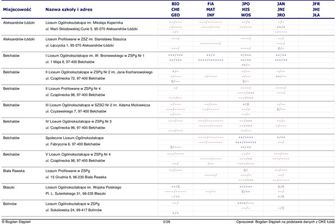Select HIS value '+++/++++++' for Społeczne Liceum
Screen dimensions: 336x224
click(x=246, y=142)
